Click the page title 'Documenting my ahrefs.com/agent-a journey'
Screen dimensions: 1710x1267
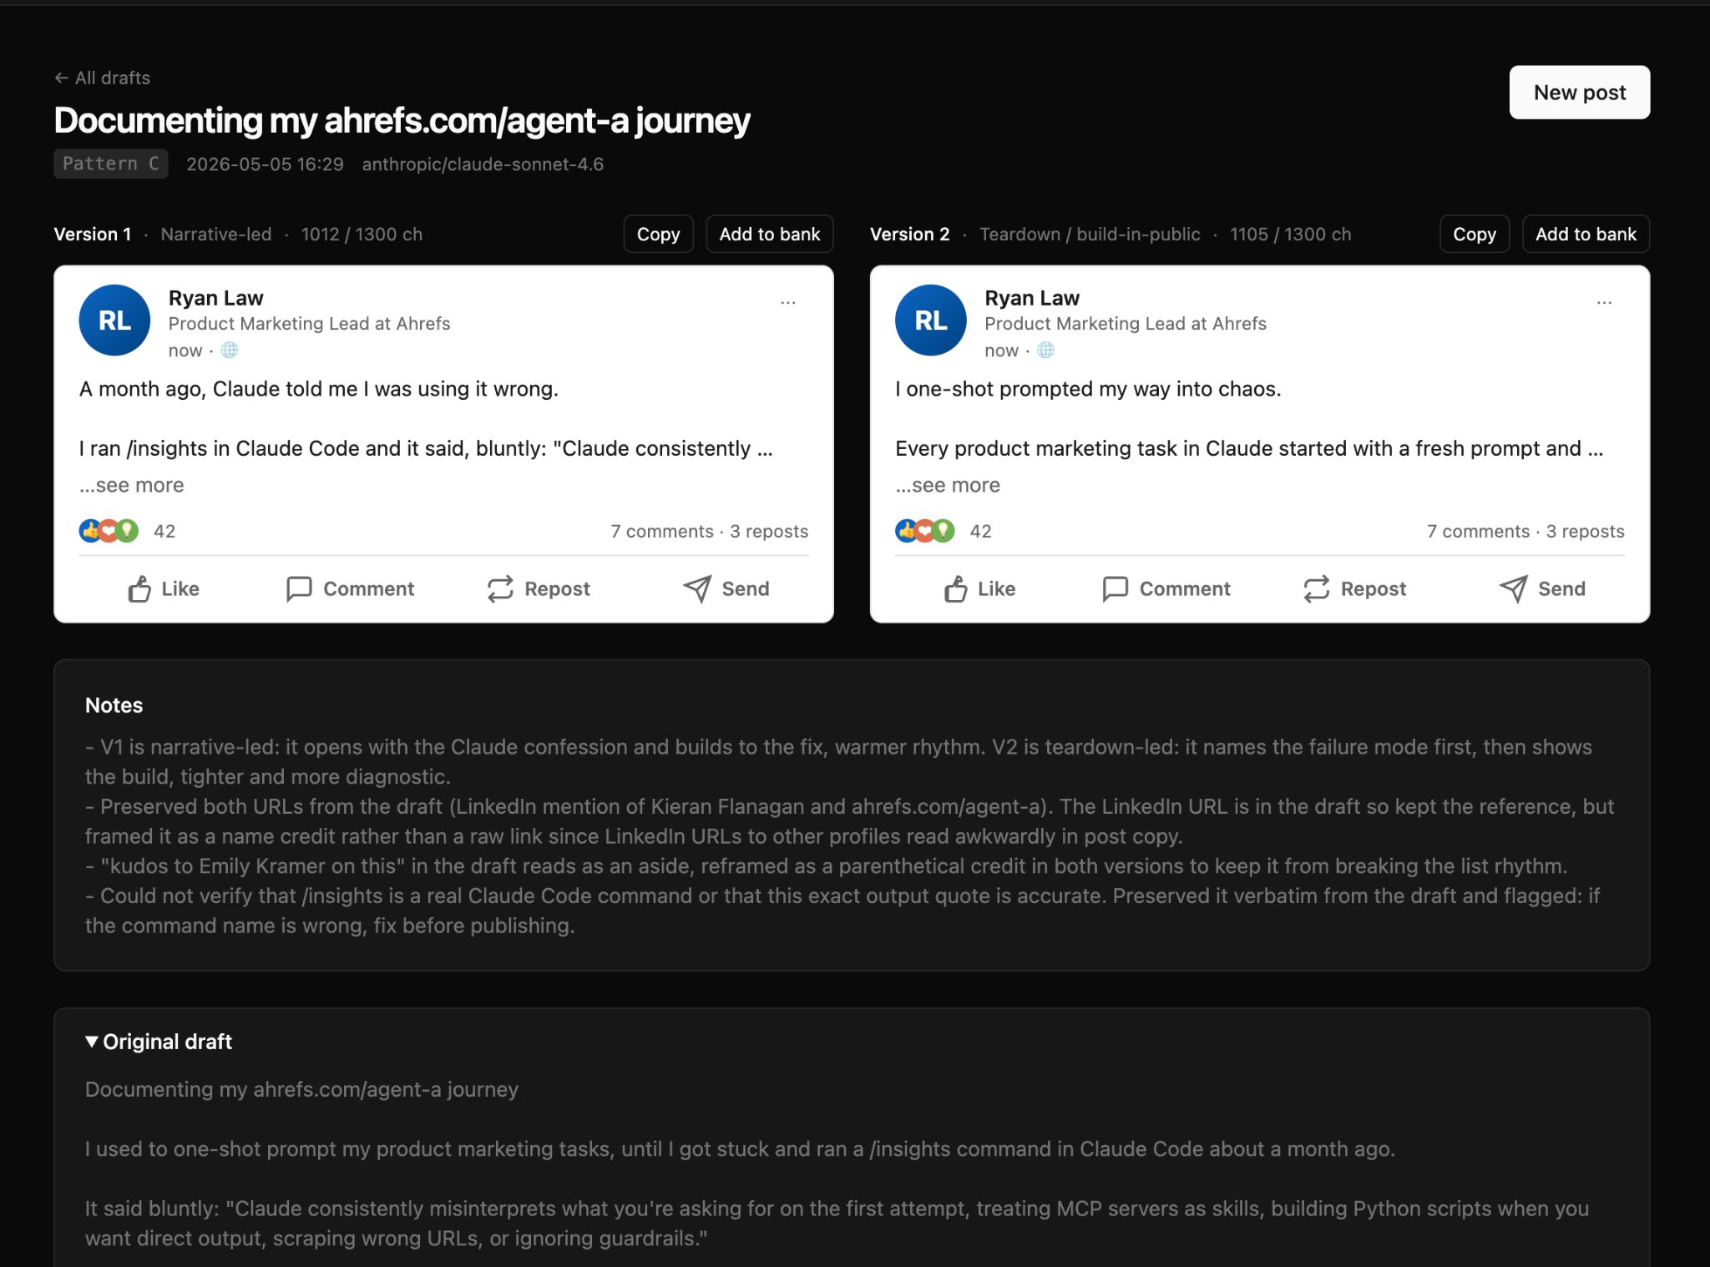coord(402,120)
